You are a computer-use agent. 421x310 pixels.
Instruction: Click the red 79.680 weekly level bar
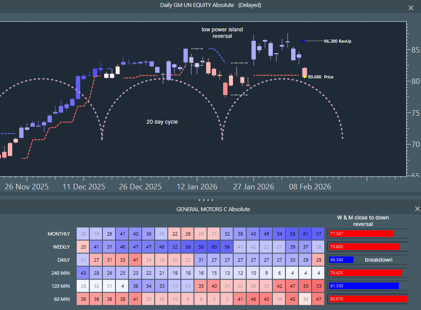(x=364, y=247)
